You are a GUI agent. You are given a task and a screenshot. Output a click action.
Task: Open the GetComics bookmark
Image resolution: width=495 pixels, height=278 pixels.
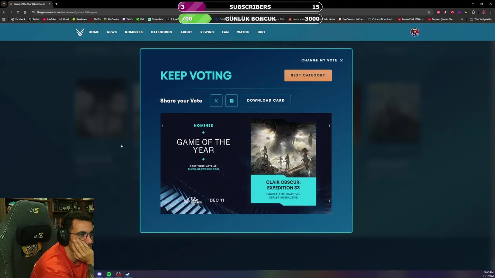[x=112, y=19]
